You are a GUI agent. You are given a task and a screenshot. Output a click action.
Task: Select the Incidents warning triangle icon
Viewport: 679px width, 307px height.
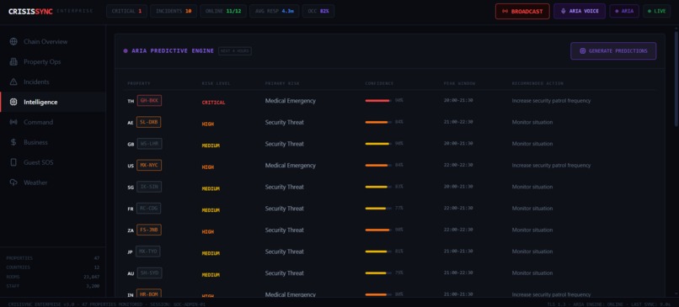(x=13, y=82)
